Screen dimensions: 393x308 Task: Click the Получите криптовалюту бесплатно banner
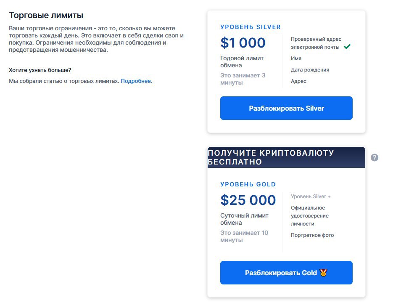(x=286, y=157)
